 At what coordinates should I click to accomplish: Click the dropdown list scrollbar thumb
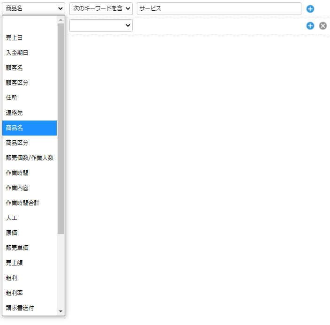[60, 128]
